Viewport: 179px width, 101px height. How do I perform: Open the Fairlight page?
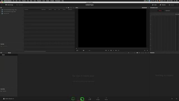[x=98, y=99]
